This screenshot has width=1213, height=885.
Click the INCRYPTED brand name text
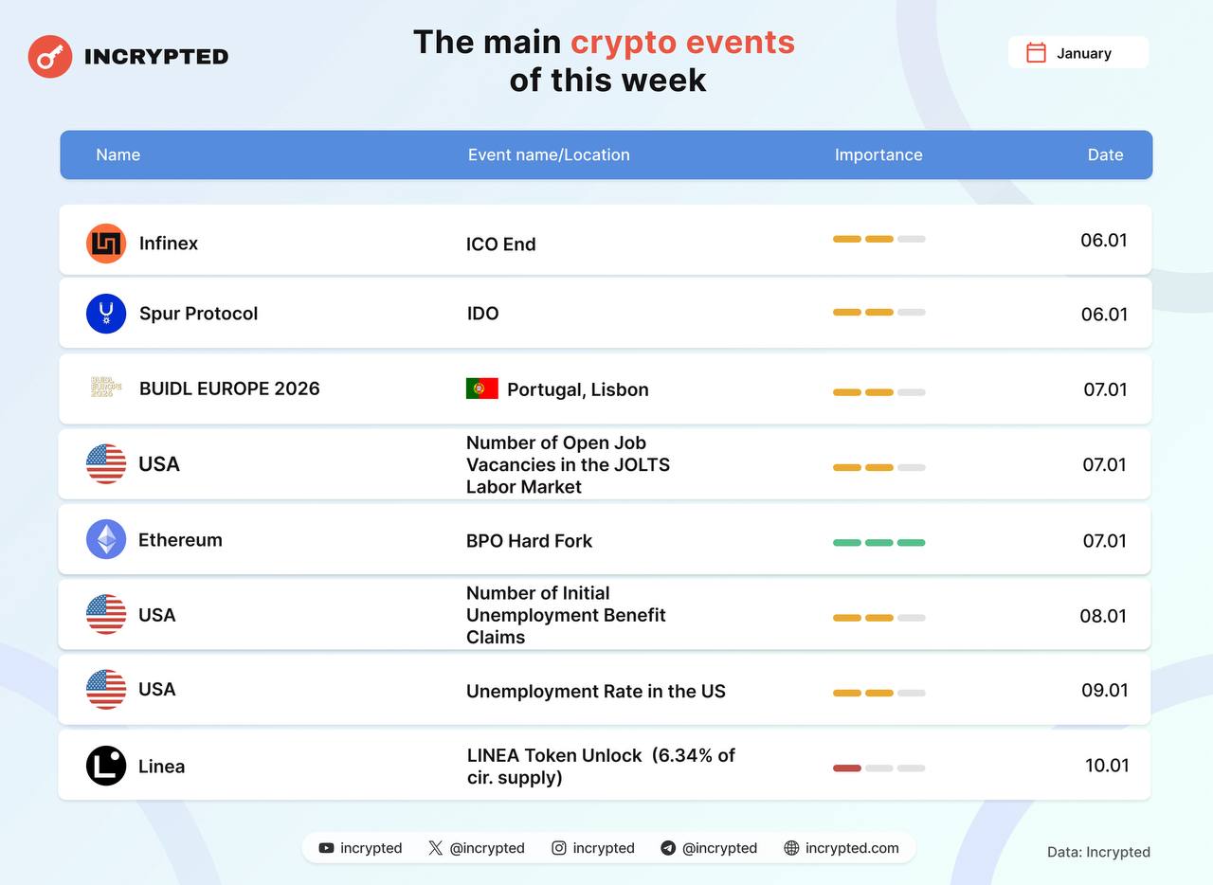coord(156,57)
